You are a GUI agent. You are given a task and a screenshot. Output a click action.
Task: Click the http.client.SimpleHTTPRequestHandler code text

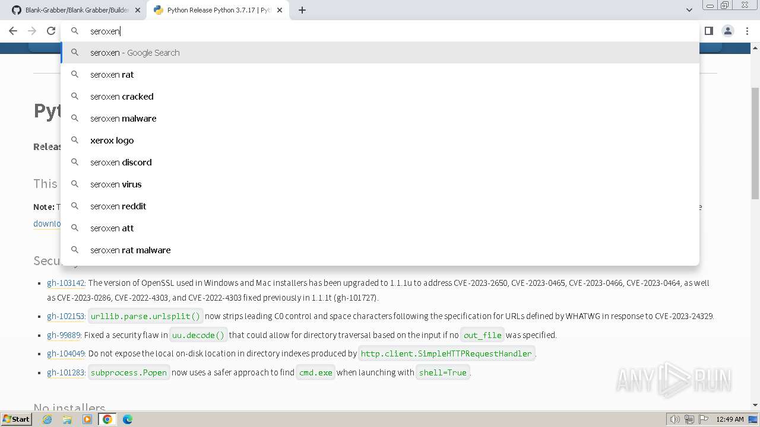tap(446, 353)
